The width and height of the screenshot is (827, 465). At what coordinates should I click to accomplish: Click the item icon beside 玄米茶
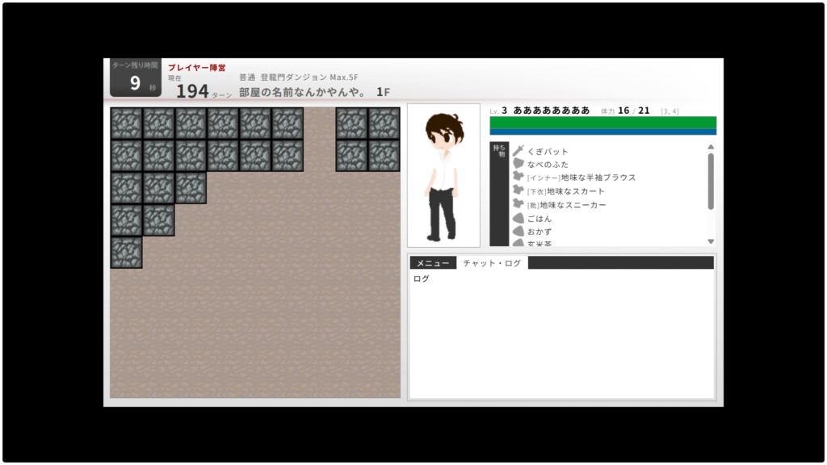[x=518, y=242]
